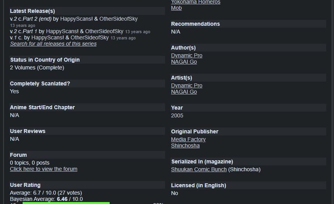
Task: Open OtherSideofSky in the v.1 release row
Action: coord(89,37)
